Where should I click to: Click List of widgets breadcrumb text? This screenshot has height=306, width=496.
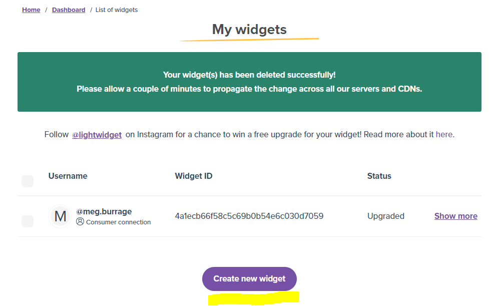[x=117, y=10]
